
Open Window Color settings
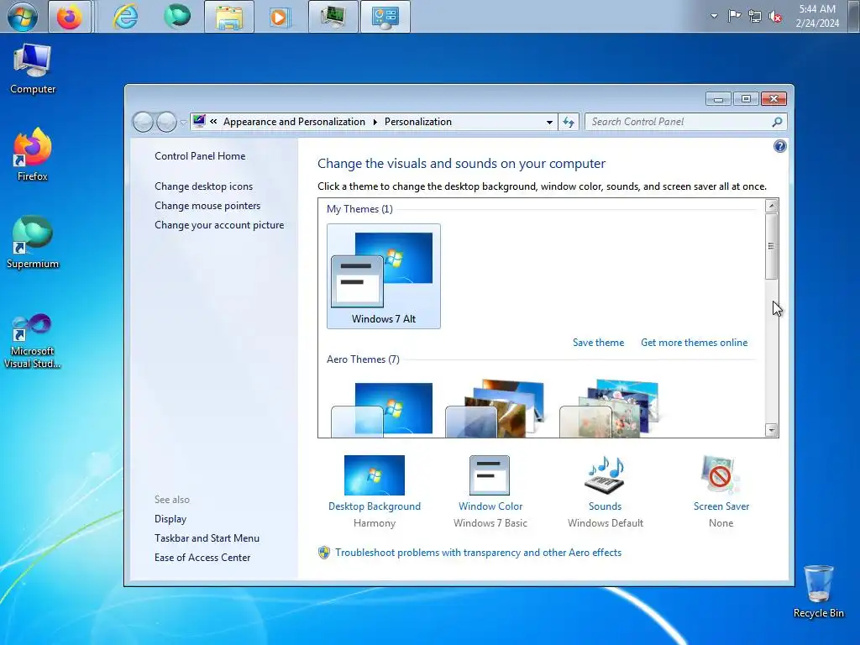490,491
